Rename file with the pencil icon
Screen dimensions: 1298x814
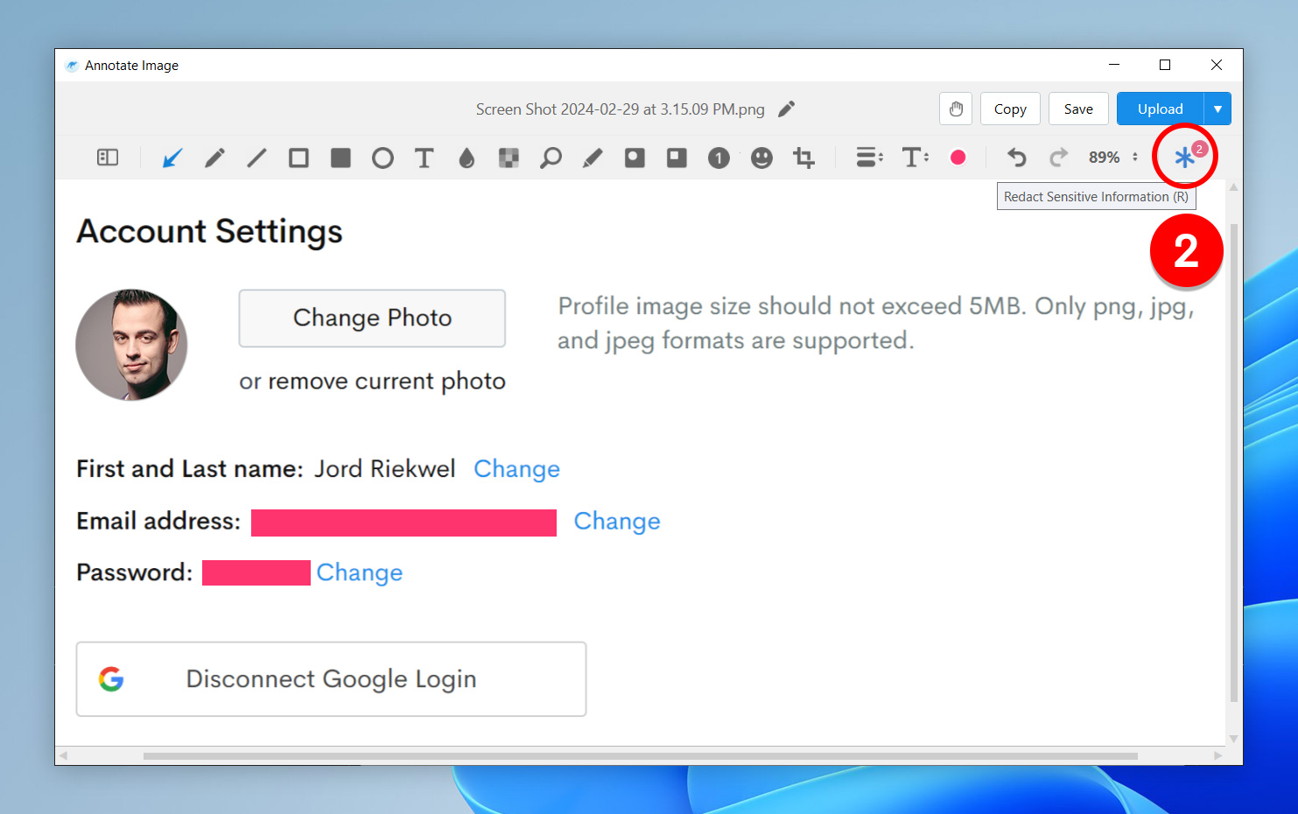coord(787,109)
